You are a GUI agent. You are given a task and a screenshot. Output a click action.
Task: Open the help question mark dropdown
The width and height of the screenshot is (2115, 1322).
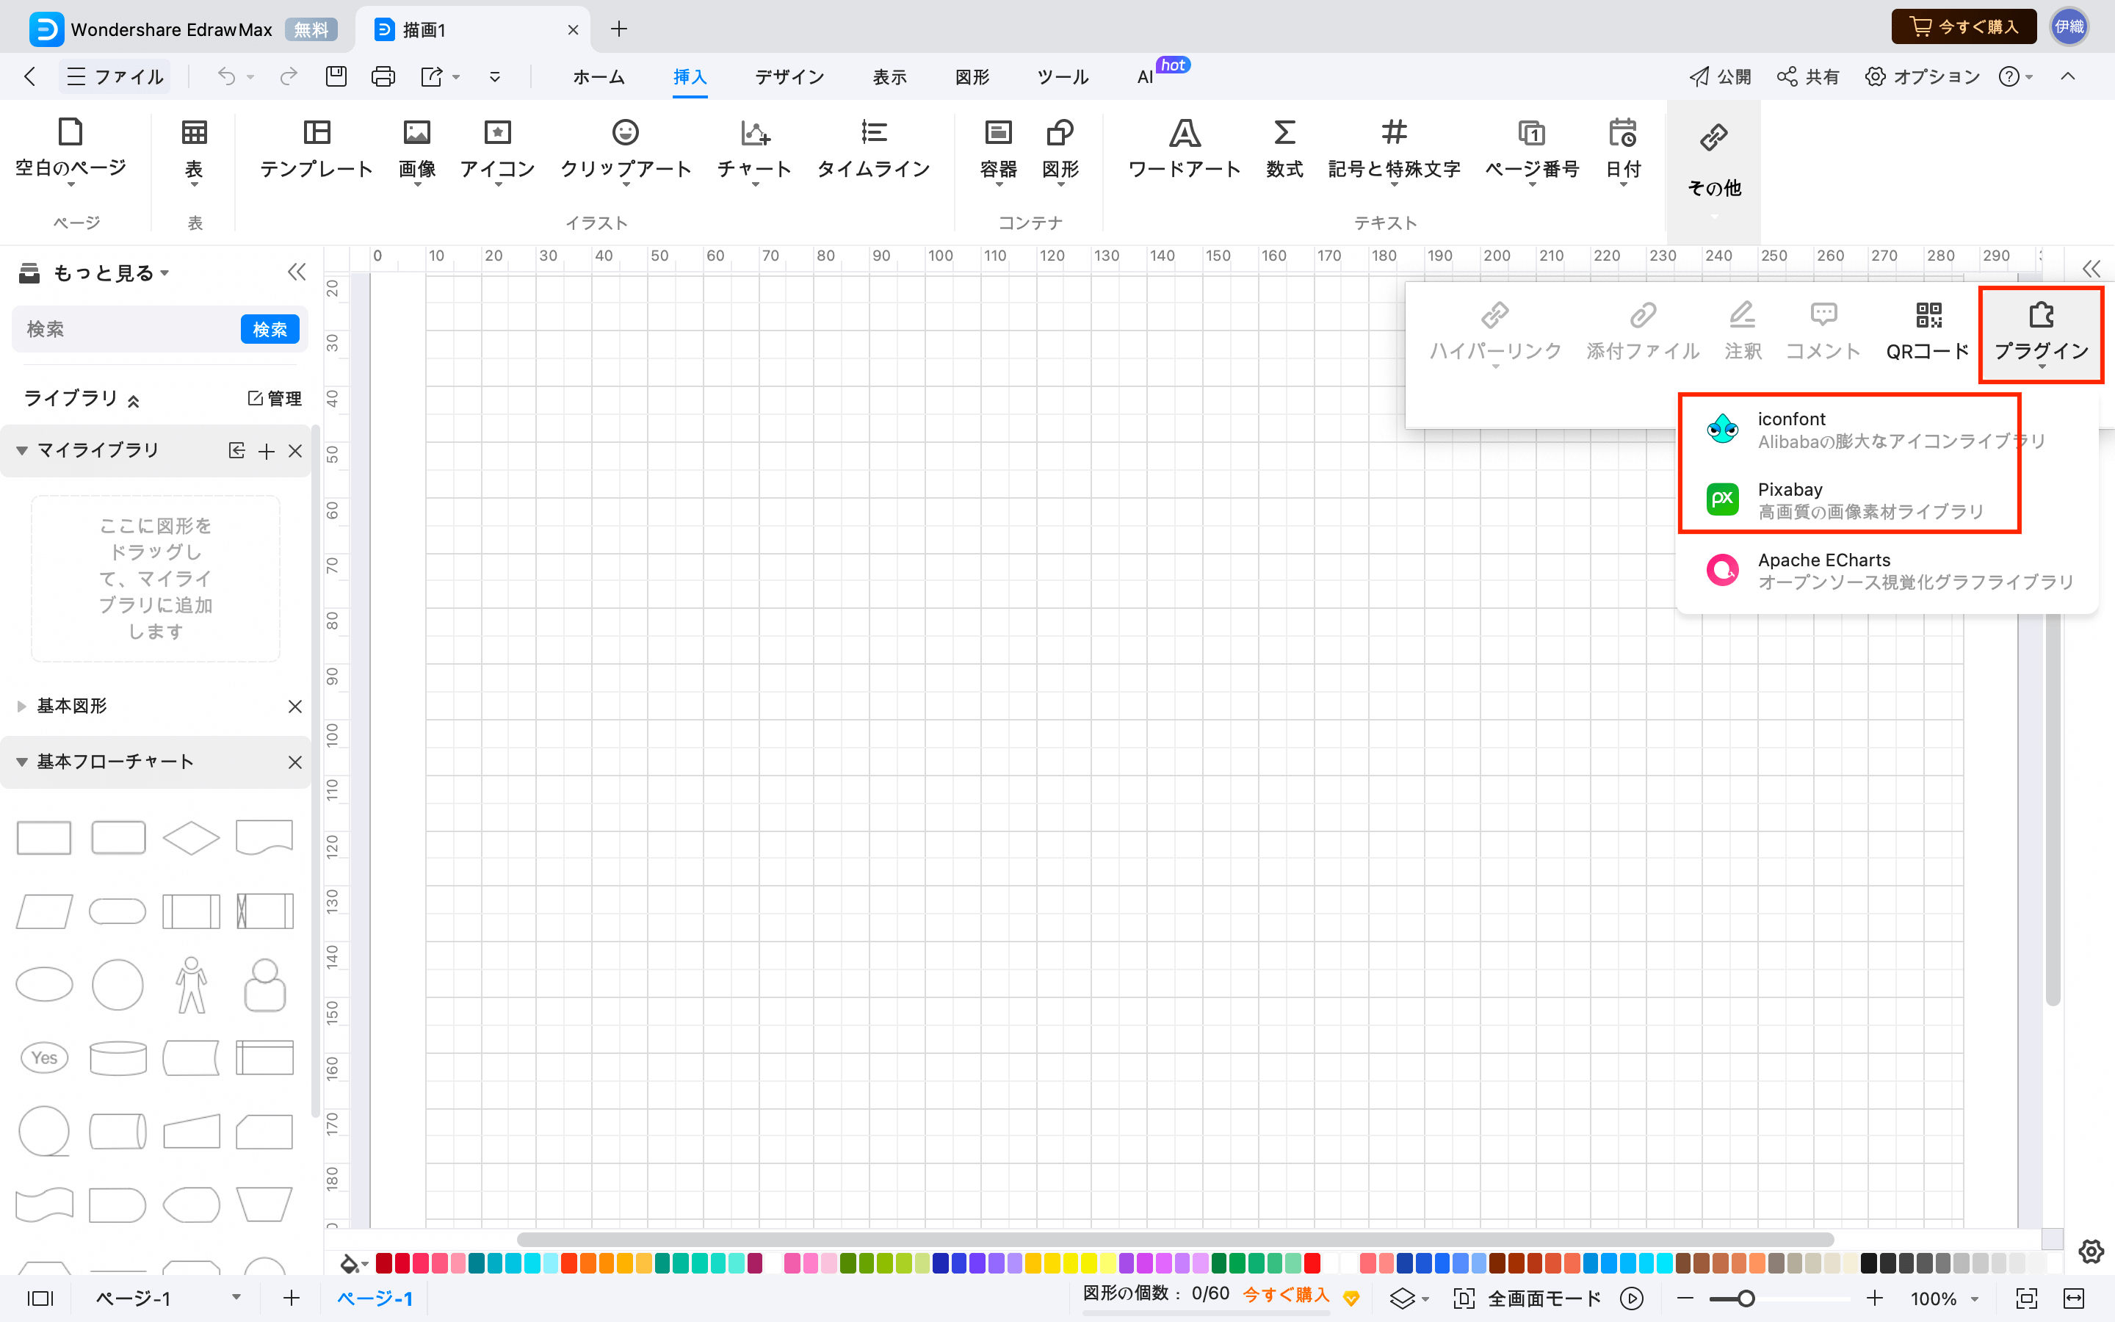click(x=2017, y=77)
